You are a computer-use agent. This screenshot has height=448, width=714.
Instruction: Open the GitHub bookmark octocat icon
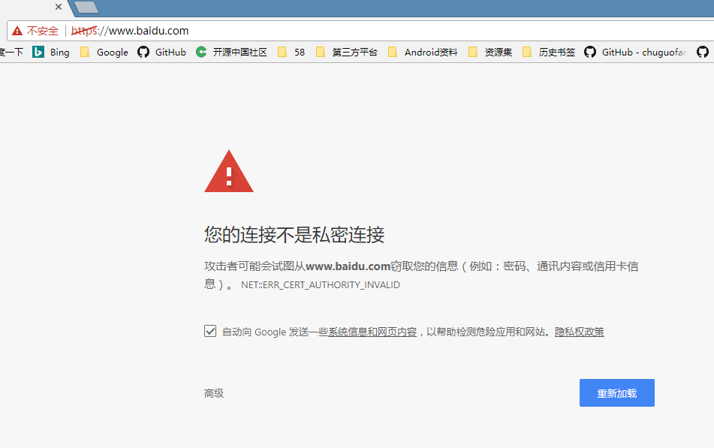pos(143,53)
